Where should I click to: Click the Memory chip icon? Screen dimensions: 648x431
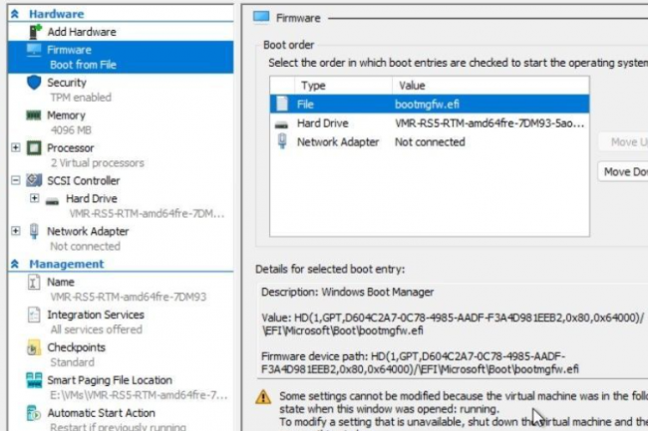(x=34, y=116)
